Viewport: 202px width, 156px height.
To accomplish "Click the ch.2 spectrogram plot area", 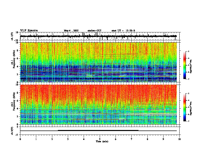I will coord(98,105).
